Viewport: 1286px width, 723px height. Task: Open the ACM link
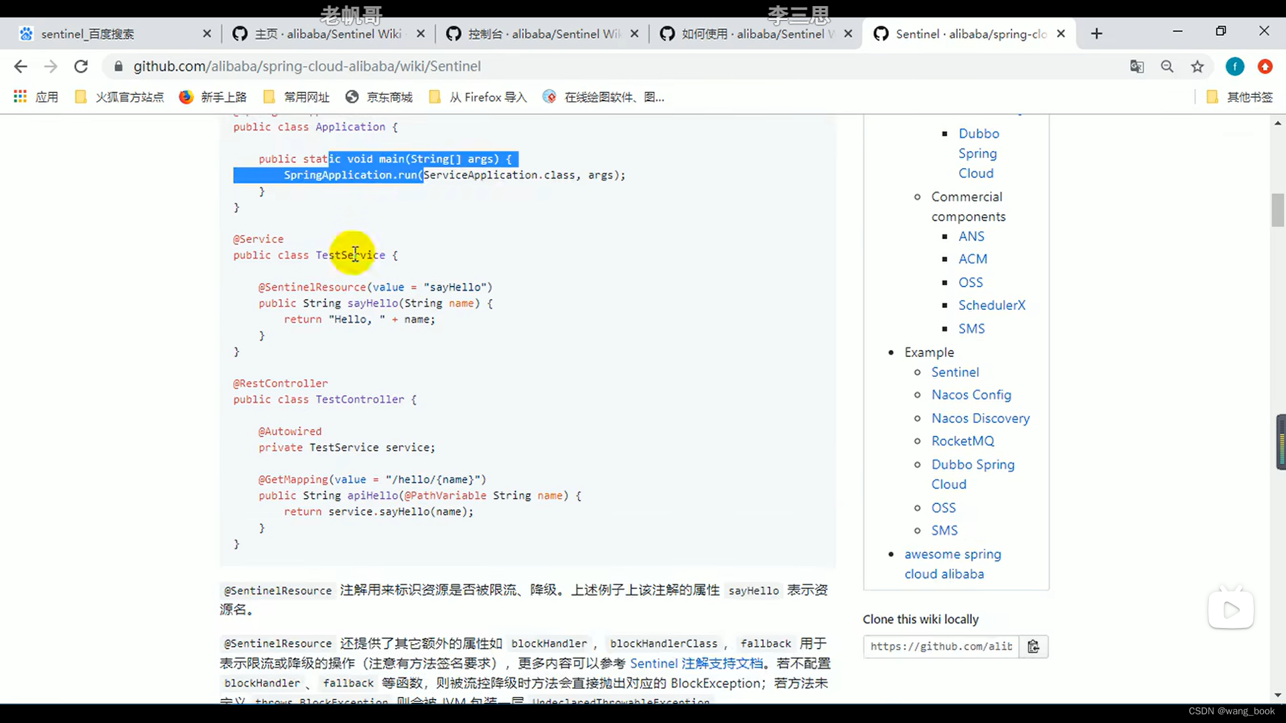click(x=973, y=259)
